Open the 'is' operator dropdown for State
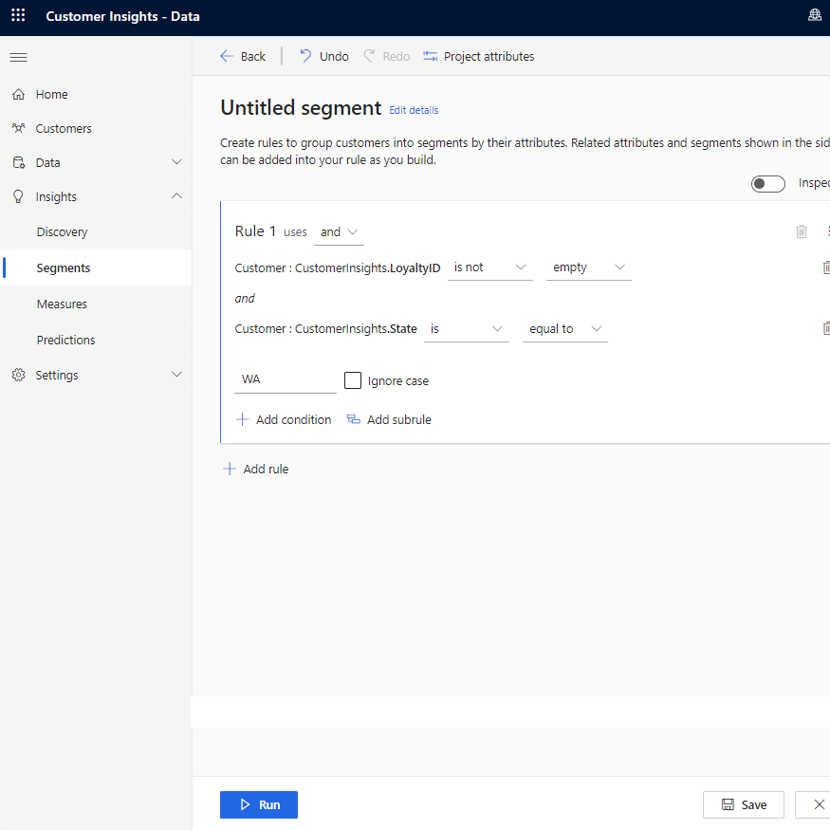 coord(467,329)
